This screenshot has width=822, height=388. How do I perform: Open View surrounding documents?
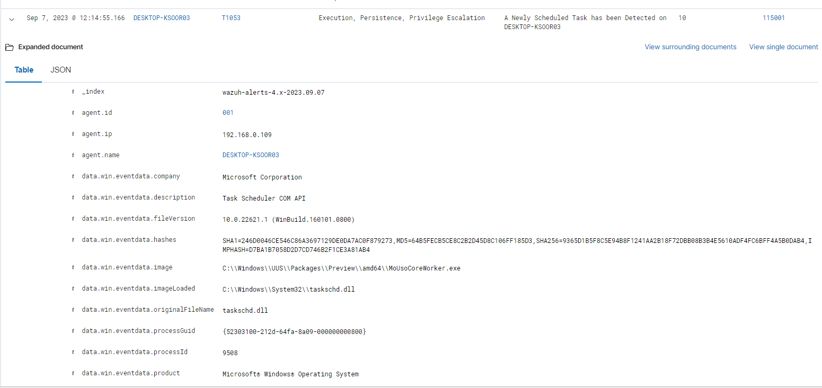pyautogui.click(x=690, y=47)
